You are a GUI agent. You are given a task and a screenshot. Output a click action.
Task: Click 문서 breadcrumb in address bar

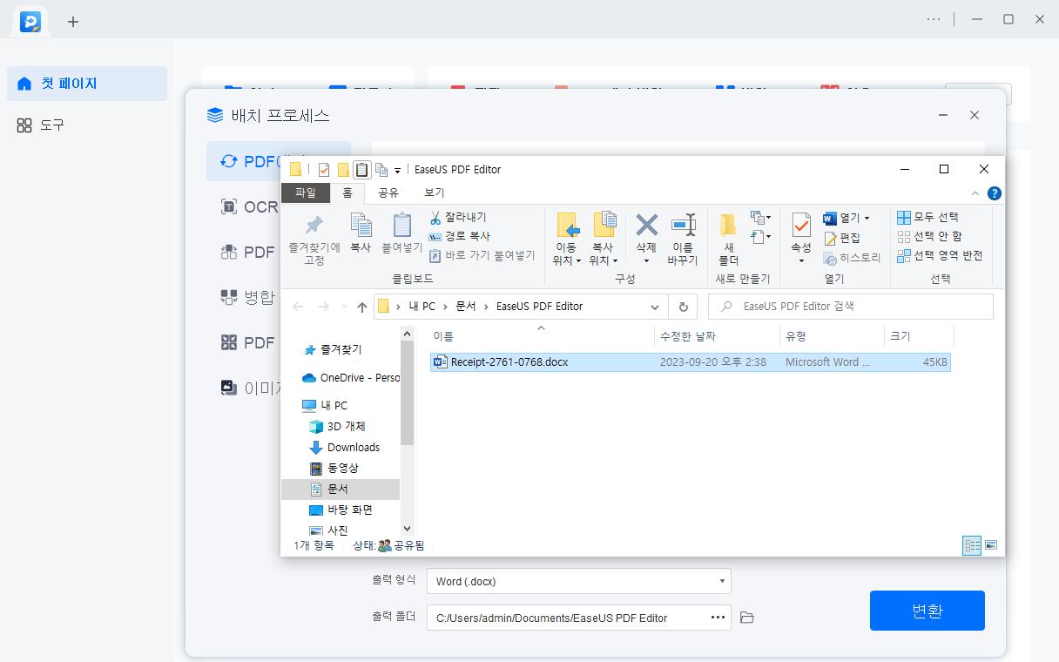[x=466, y=307]
